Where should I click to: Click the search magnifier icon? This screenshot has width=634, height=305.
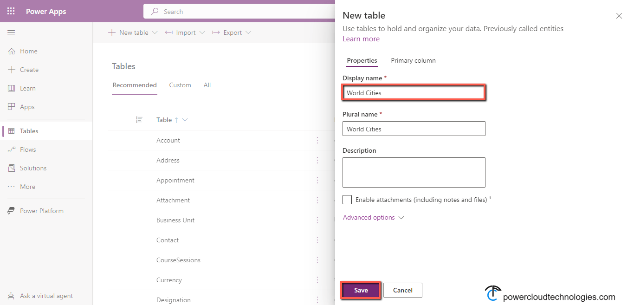click(x=155, y=12)
